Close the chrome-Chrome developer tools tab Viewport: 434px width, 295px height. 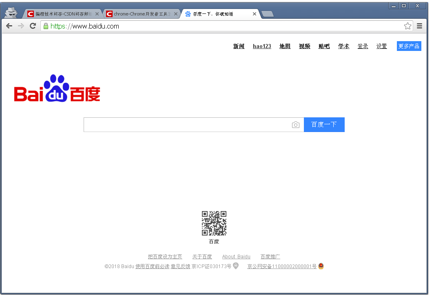[x=175, y=14]
